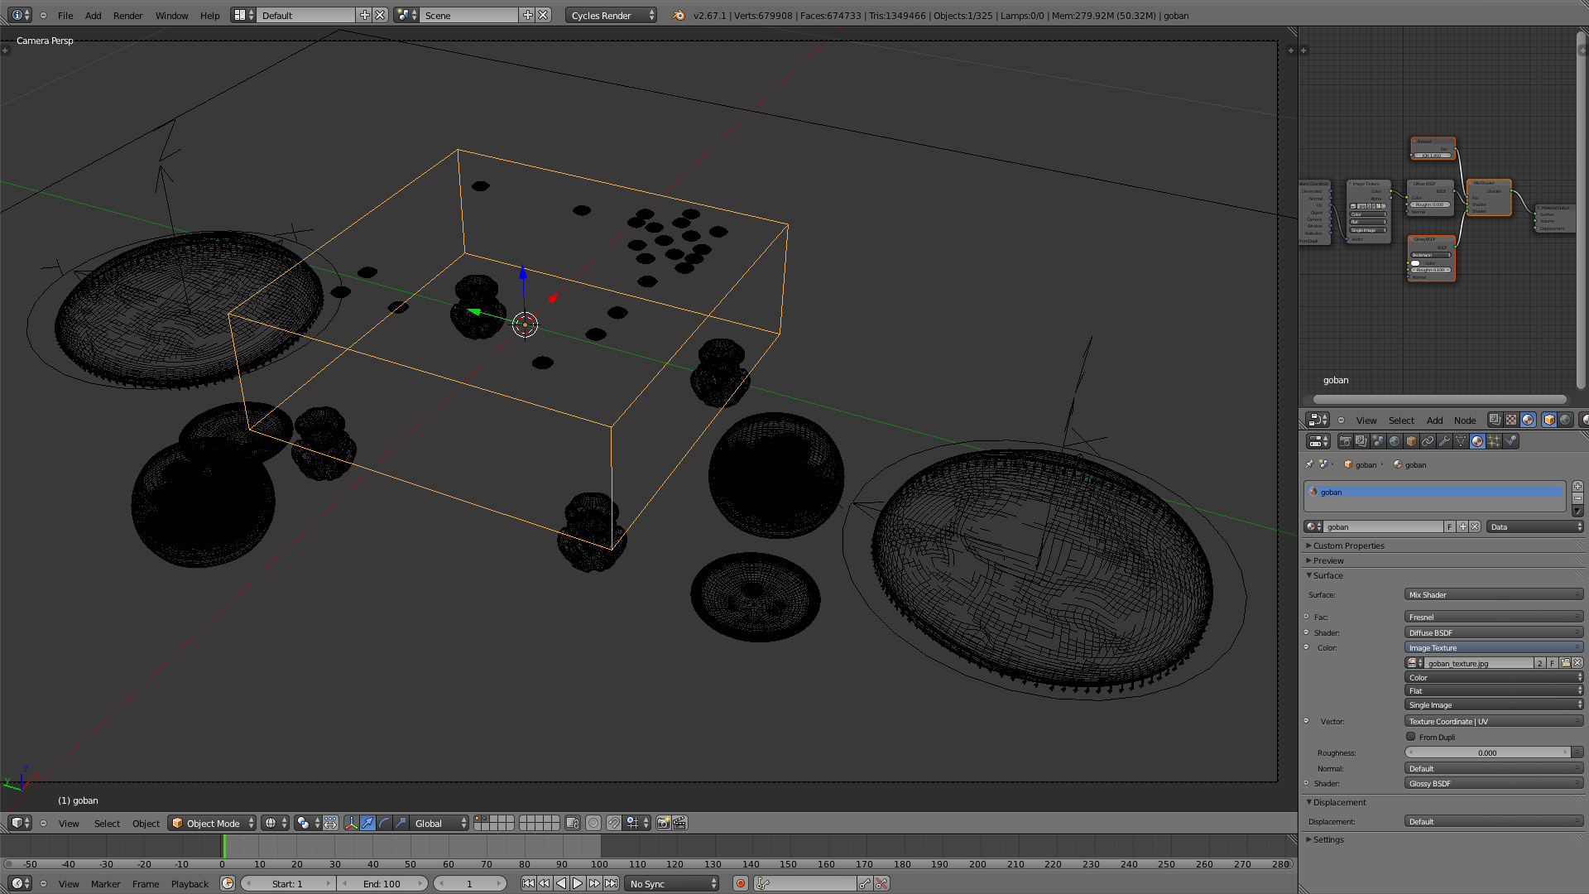
Task: Open the Physics properties tab
Action: tap(1511, 441)
